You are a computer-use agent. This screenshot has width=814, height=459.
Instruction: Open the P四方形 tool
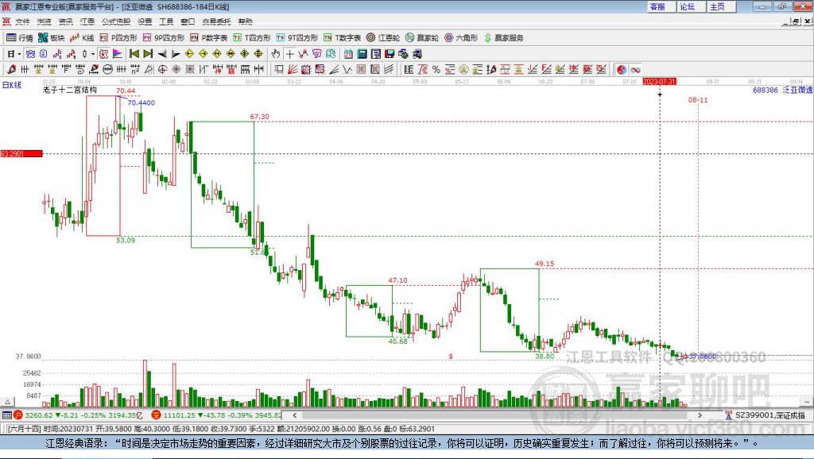[118, 38]
